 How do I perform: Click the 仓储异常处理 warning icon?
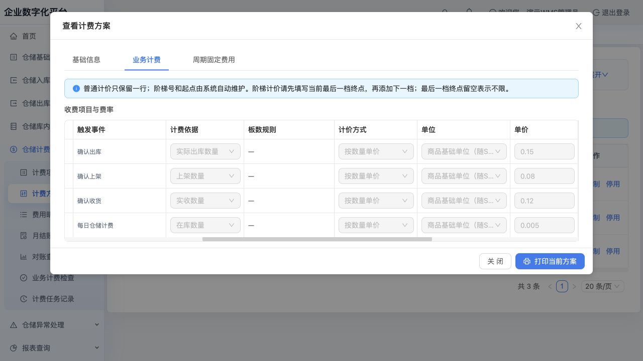pos(14,325)
